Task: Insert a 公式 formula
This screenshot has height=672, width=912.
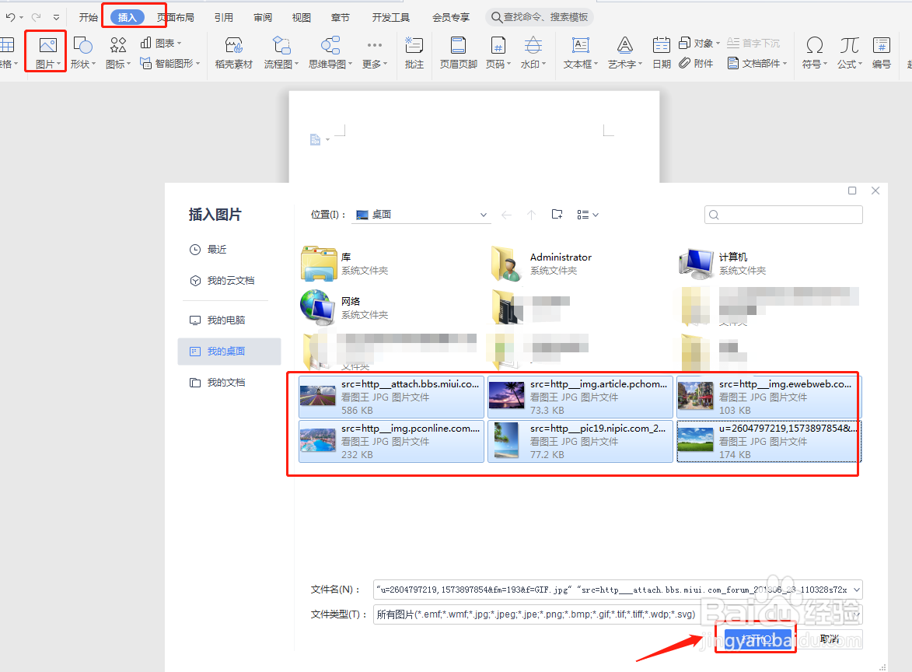Action: click(849, 52)
